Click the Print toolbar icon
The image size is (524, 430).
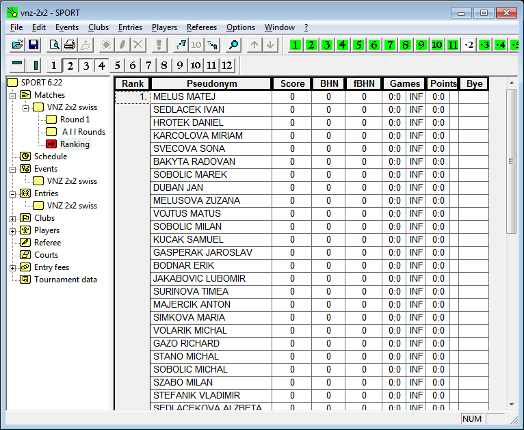click(x=70, y=45)
